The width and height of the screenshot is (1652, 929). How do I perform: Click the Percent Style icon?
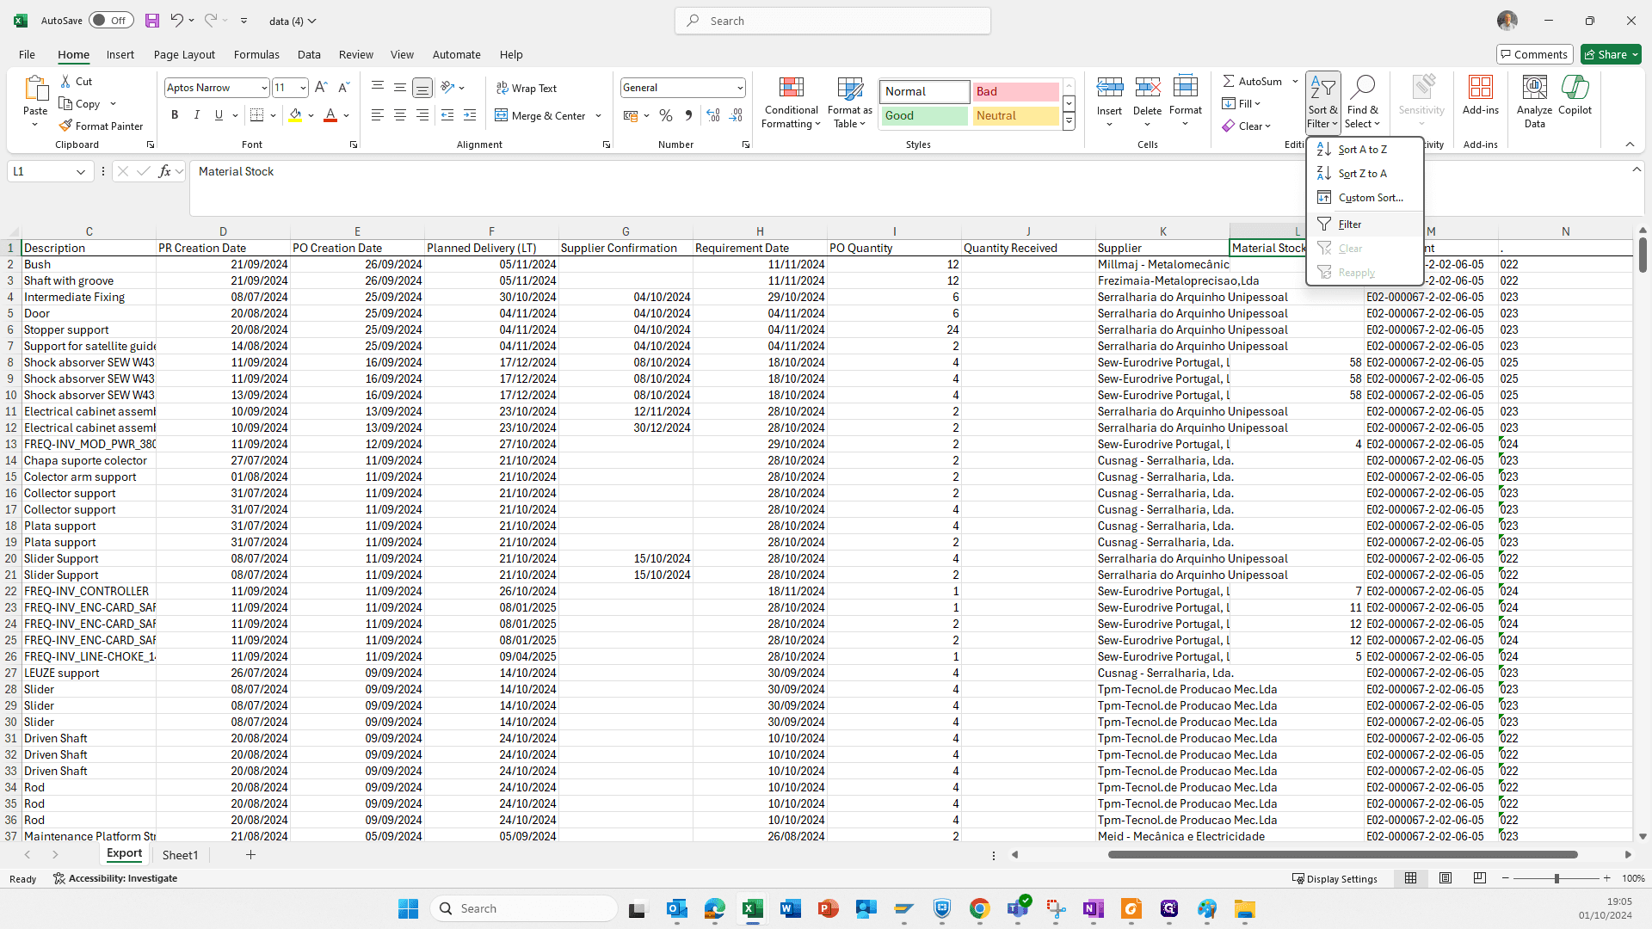point(665,115)
